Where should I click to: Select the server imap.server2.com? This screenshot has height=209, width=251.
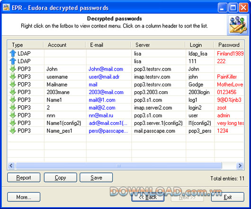click(x=153, y=107)
